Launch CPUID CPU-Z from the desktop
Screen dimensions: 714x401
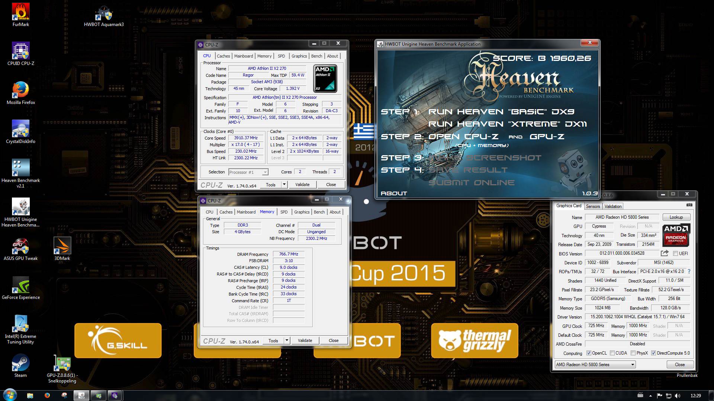point(21,54)
